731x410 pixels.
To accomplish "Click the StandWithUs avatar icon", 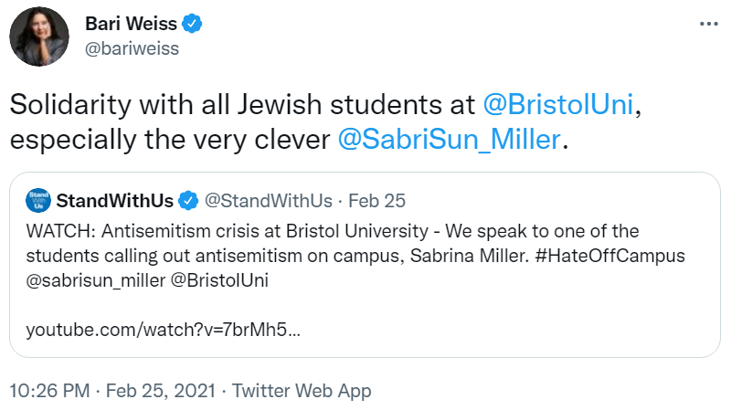I will pos(38,200).
